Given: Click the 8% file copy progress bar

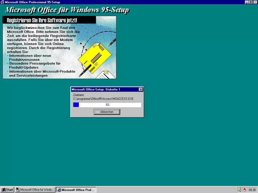Looking at the screenshot, I should (x=107, y=105).
